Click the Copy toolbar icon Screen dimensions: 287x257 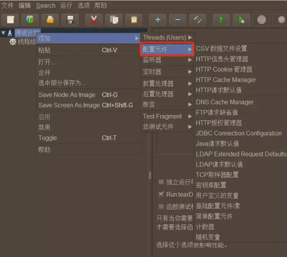tap(114, 20)
